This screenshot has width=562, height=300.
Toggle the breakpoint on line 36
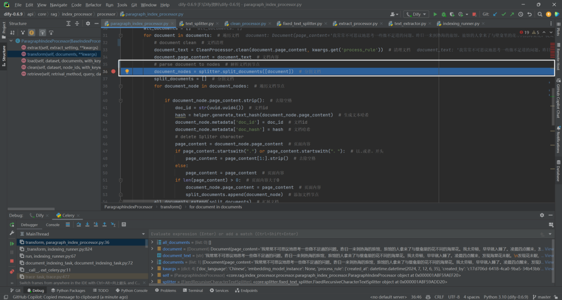point(113,72)
